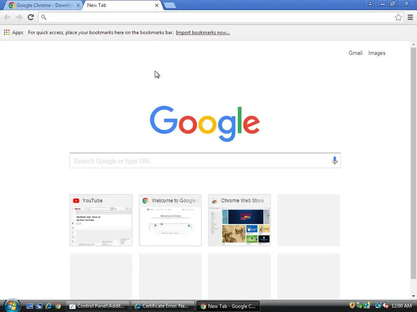Open the Welcome to Google Chrome tile
The height and width of the screenshot is (312, 417).
coord(170,220)
